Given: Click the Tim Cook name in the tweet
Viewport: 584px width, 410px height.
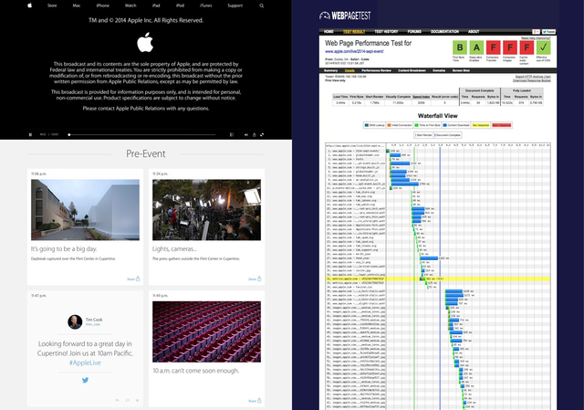Looking at the screenshot, I should 94,320.
